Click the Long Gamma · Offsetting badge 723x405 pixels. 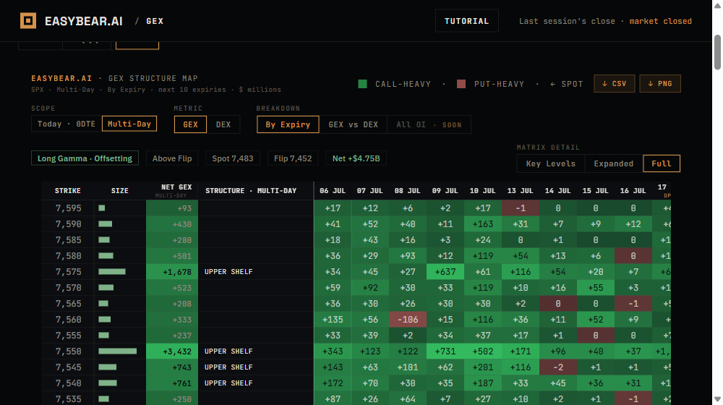(85, 158)
